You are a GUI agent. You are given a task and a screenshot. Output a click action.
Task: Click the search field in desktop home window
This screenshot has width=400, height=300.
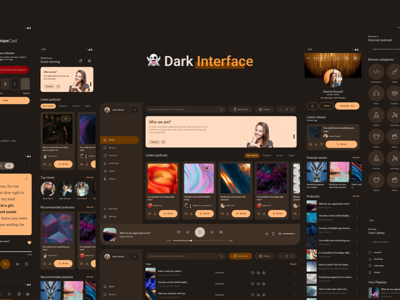pyautogui.click(x=186, y=110)
